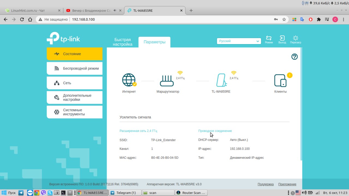
Task: Mute the audio-playing tab speaker icon
Action: 115,10
